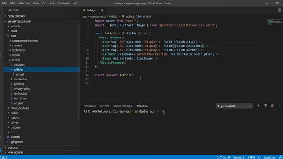
Task: Collapse the routes folder
Action: [x=16, y=60]
